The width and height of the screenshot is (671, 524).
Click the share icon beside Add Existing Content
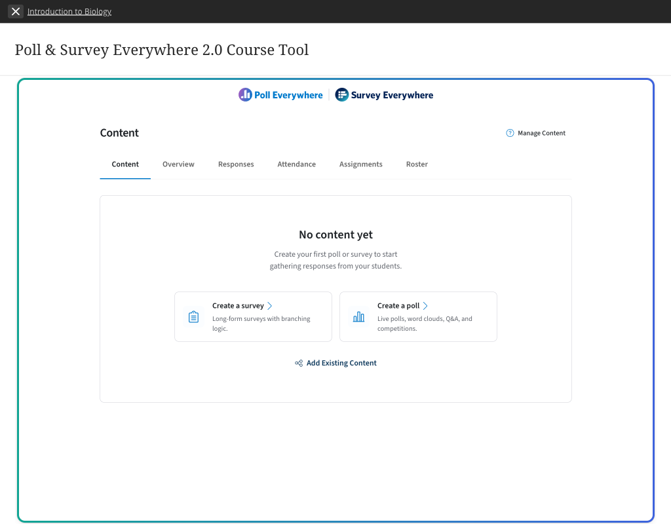pos(299,363)
